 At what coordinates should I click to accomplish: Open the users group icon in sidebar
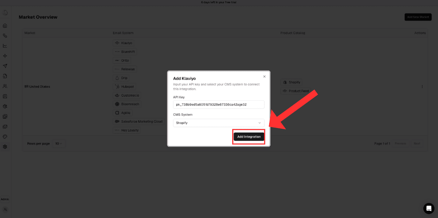point(5,86)
